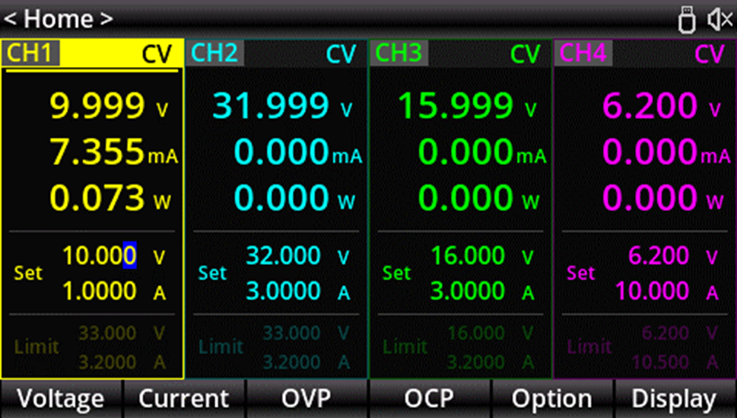Switch to the CH3 channel tab

399,53
